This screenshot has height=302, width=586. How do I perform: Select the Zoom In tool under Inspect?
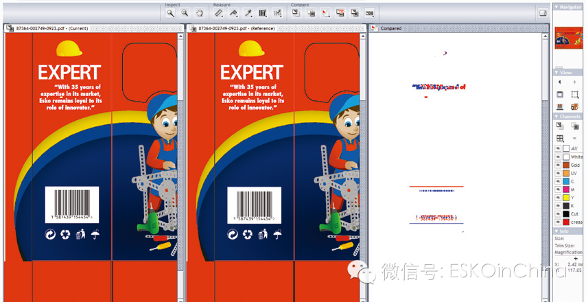pyautogui.click(x=170, y=13)
